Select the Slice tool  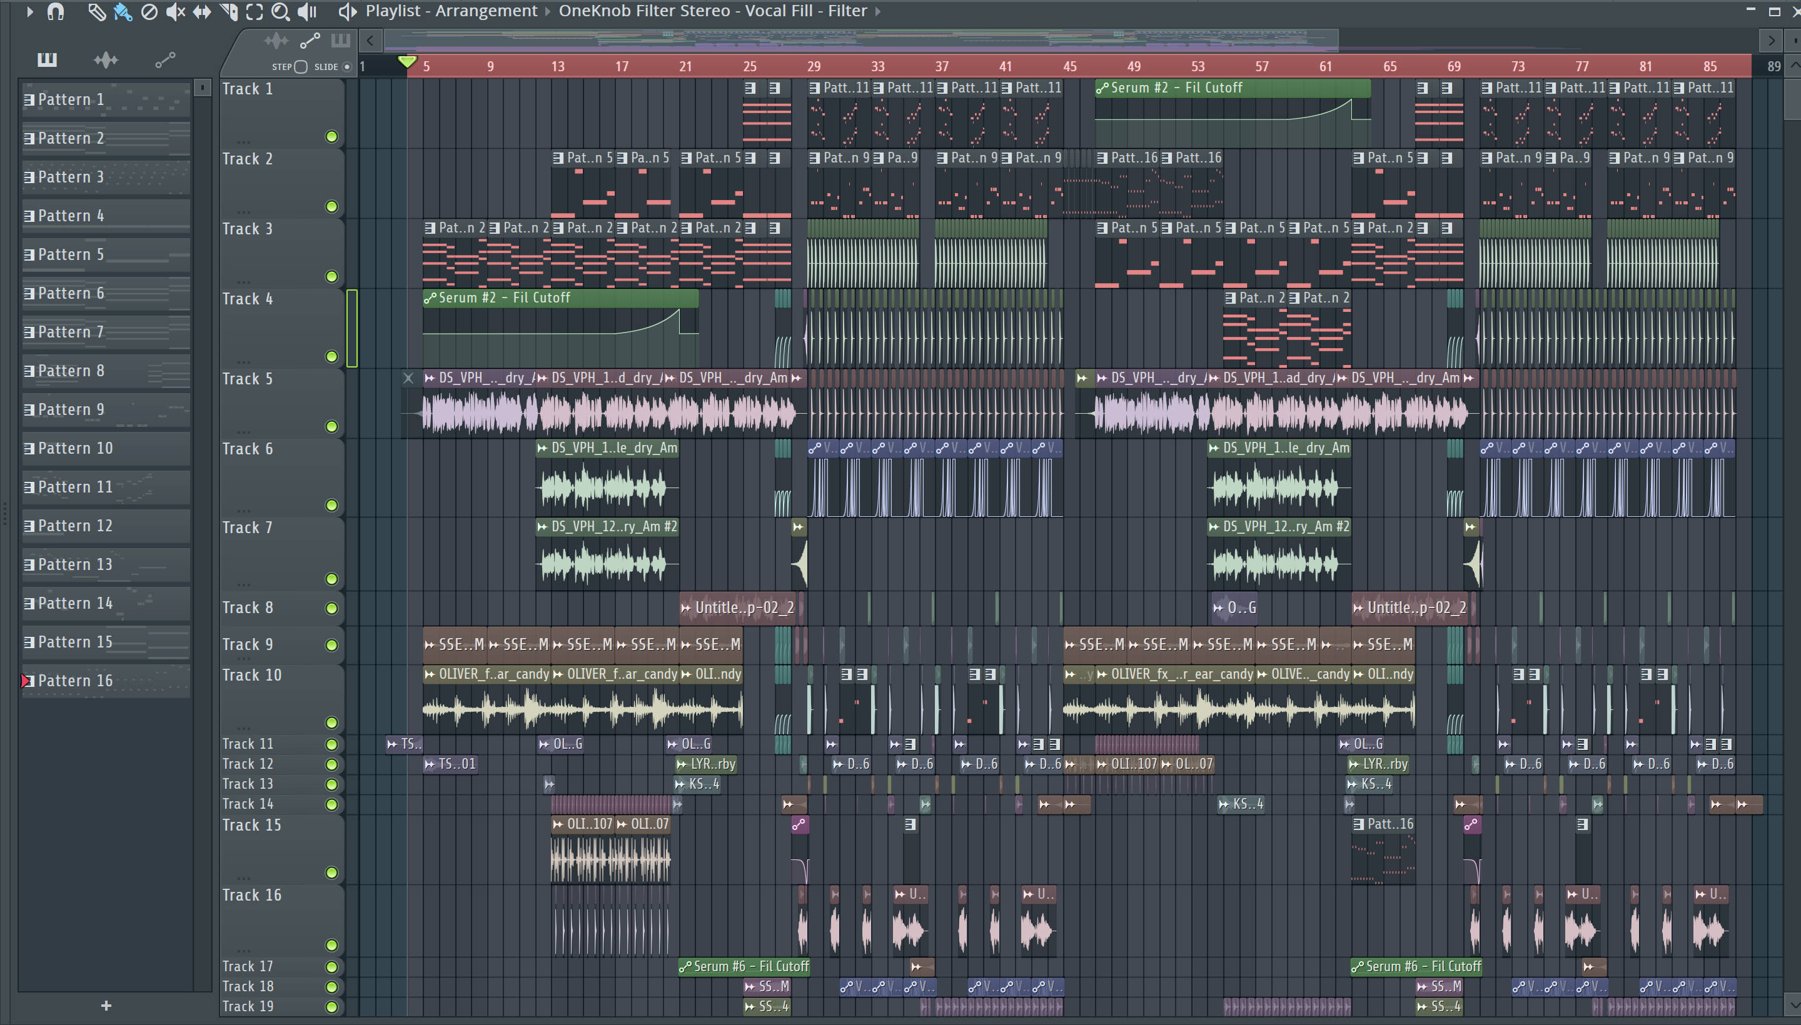(228, 11)
